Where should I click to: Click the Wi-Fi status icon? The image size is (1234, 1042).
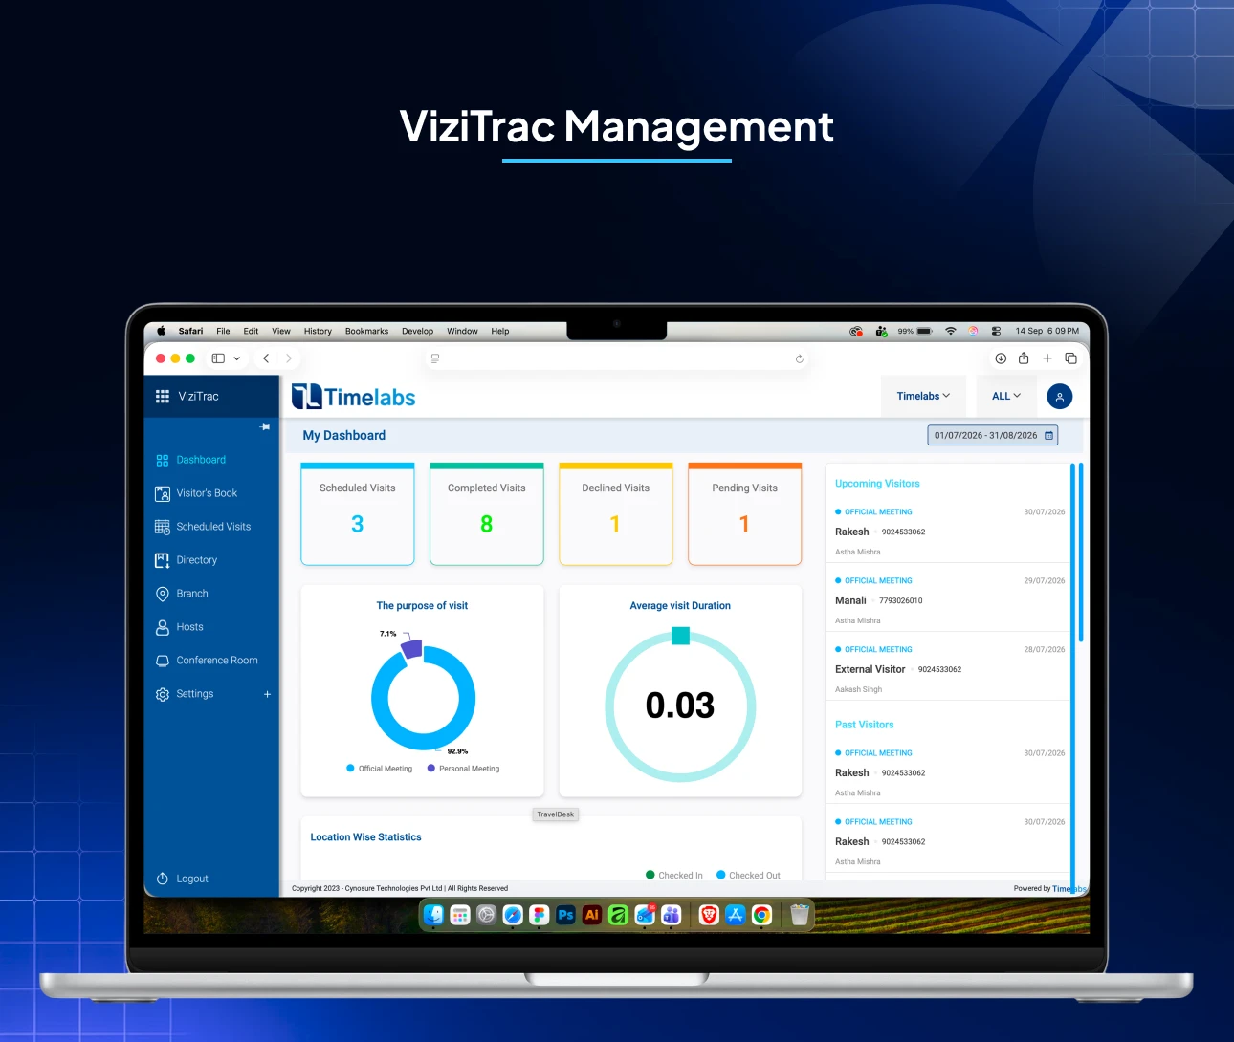950,332
